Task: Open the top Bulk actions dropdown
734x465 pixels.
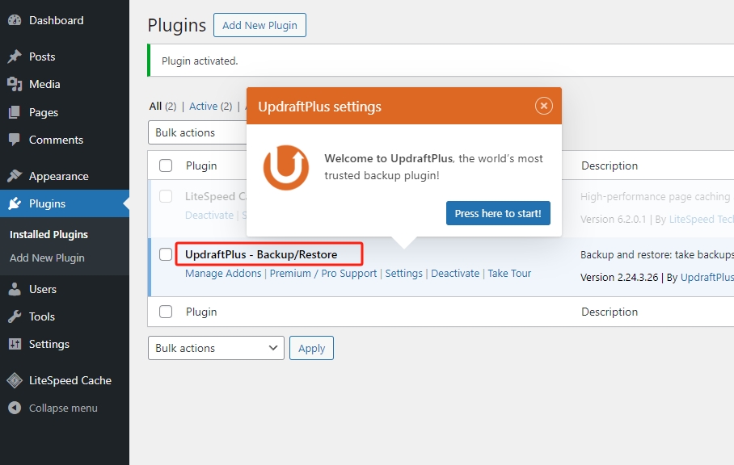Action: tap(197, 132)
